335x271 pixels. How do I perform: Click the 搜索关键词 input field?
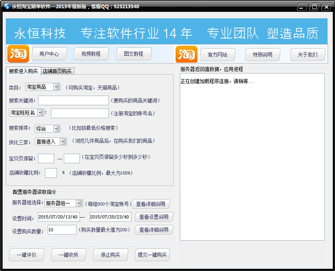click(73, 101)
